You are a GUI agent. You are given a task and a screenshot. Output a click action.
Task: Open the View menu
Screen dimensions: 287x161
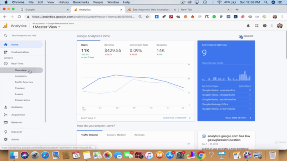[51, 2]
